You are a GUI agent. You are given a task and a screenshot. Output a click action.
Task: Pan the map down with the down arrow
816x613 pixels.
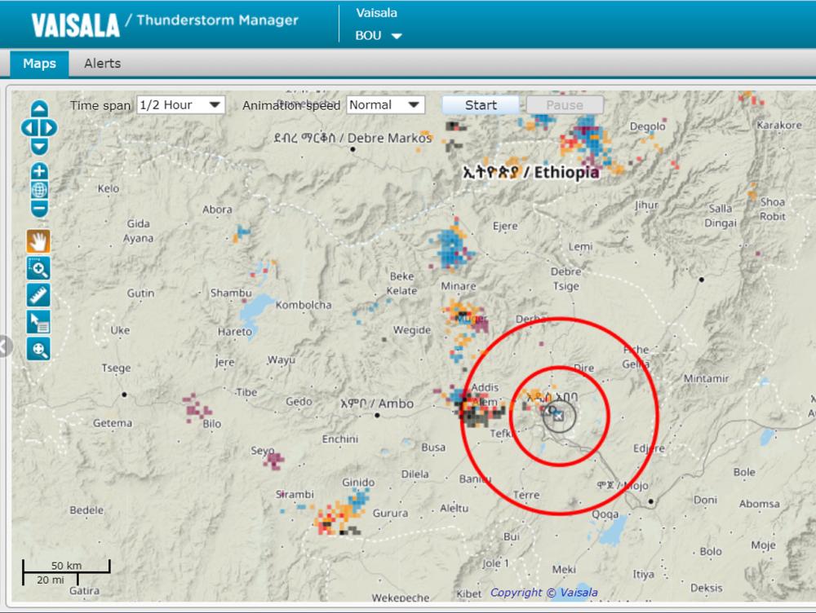click(39, 147)
